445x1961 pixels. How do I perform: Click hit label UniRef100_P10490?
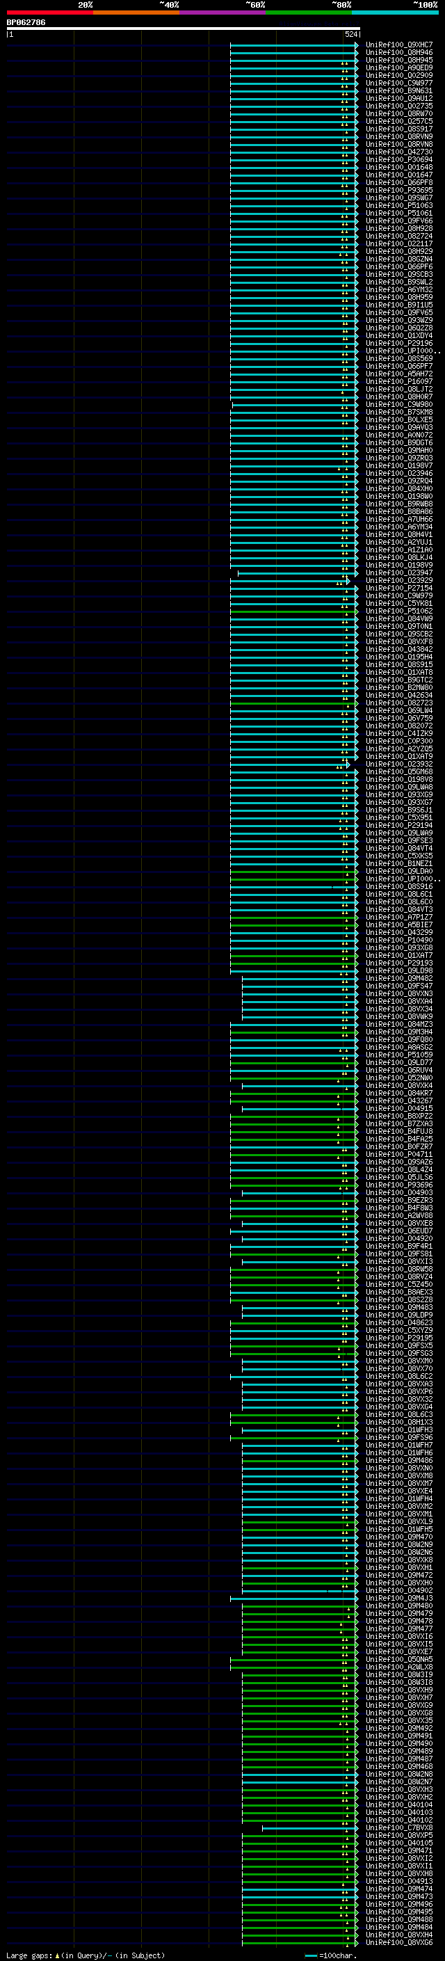(x=399, y=941)
